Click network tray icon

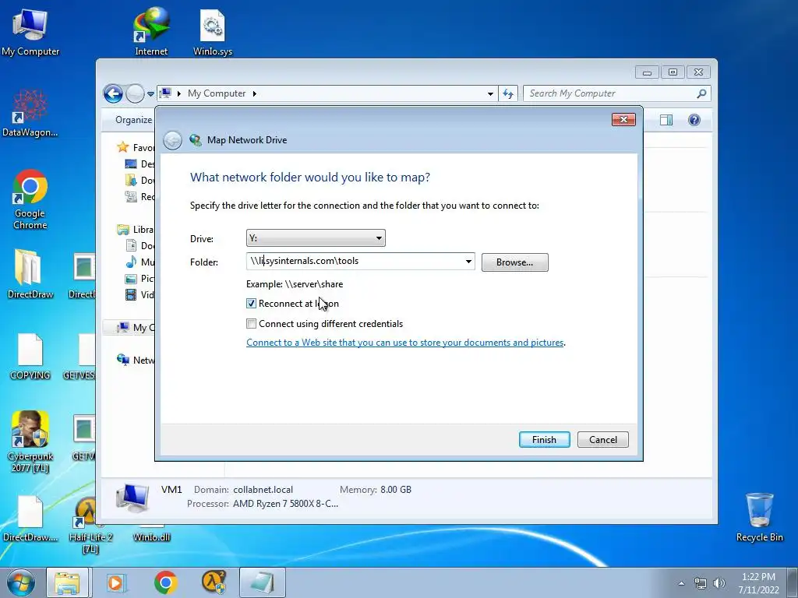pyautogui.click(x=701, y=583)
